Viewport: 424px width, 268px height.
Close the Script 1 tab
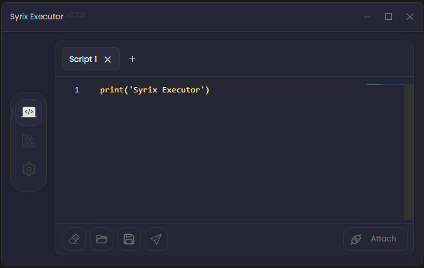click(107, 59)
